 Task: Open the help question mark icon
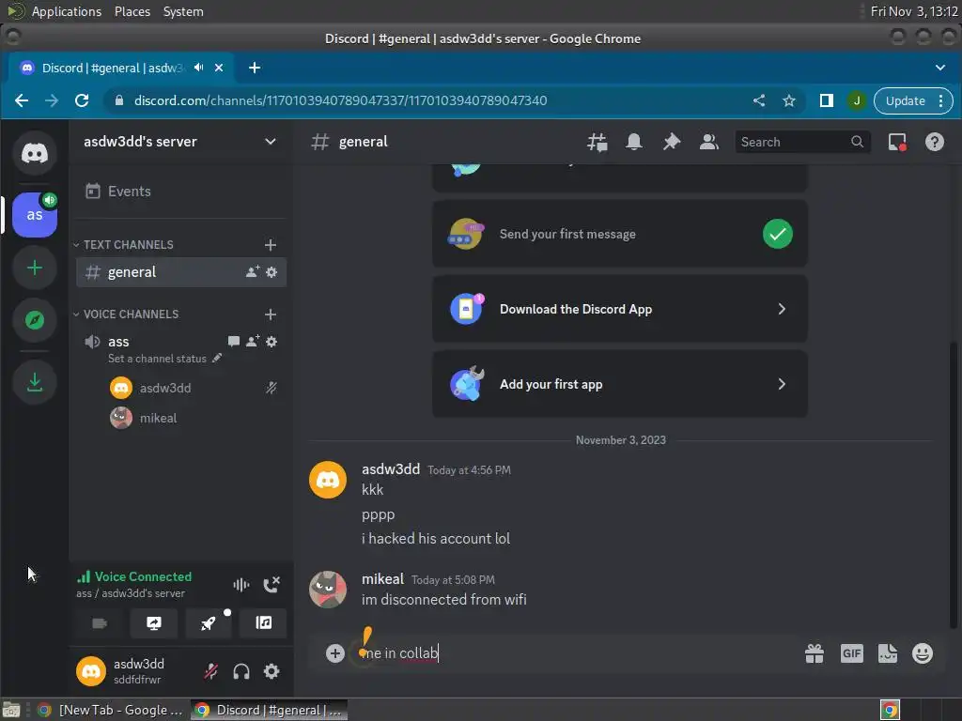click(x=935, y=143)
